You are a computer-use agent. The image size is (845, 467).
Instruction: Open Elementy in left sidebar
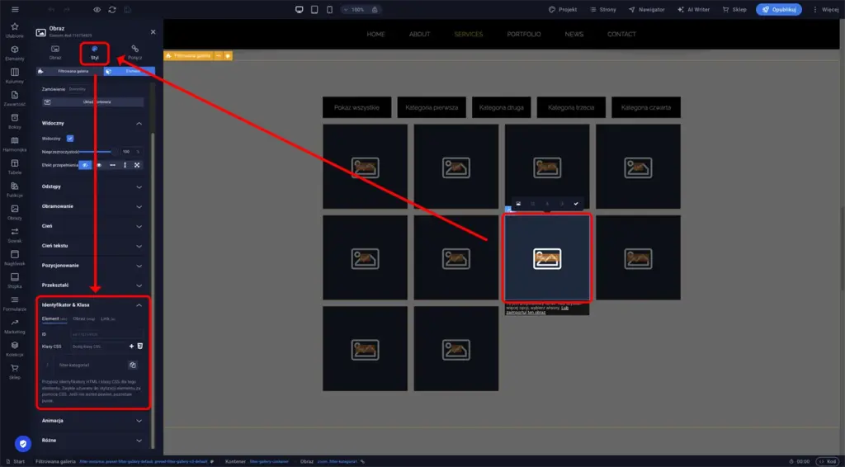click(15, 53)
